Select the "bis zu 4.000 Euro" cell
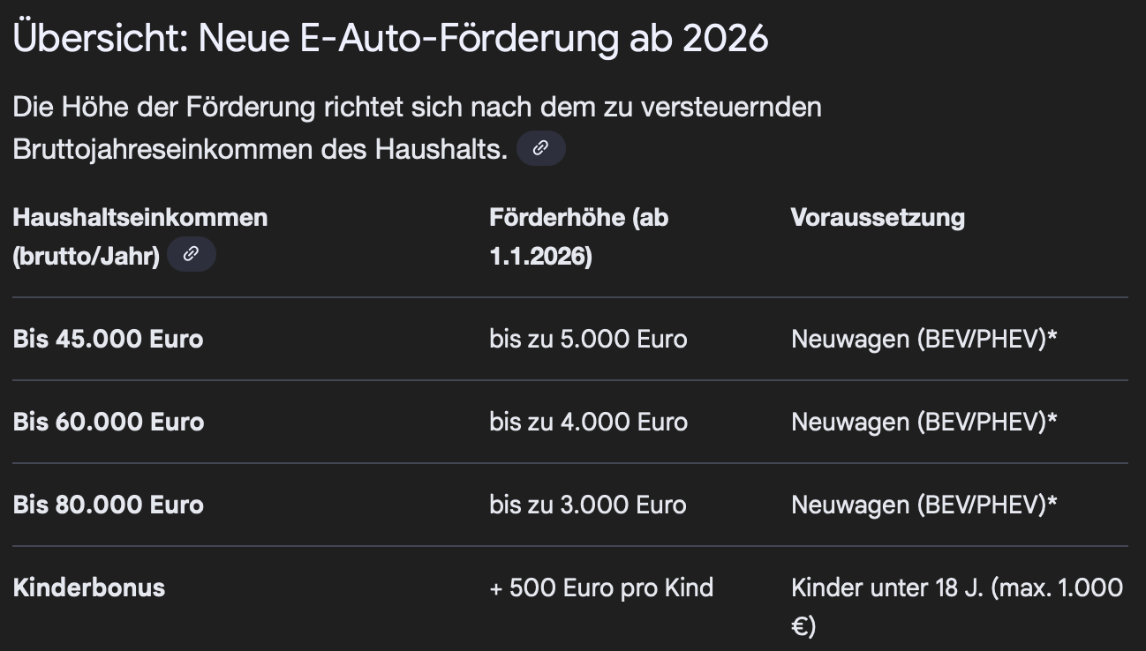This screenshot has height=651, width=1146. [588, 422]
